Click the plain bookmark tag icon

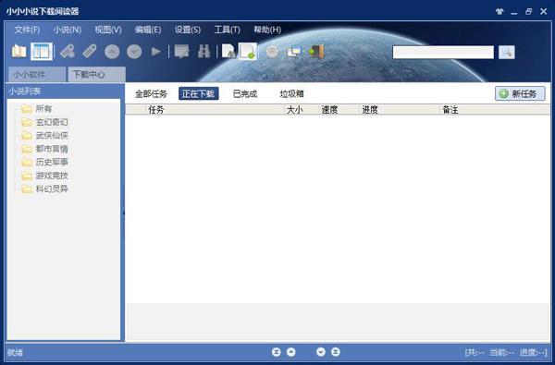click(90, 52)
